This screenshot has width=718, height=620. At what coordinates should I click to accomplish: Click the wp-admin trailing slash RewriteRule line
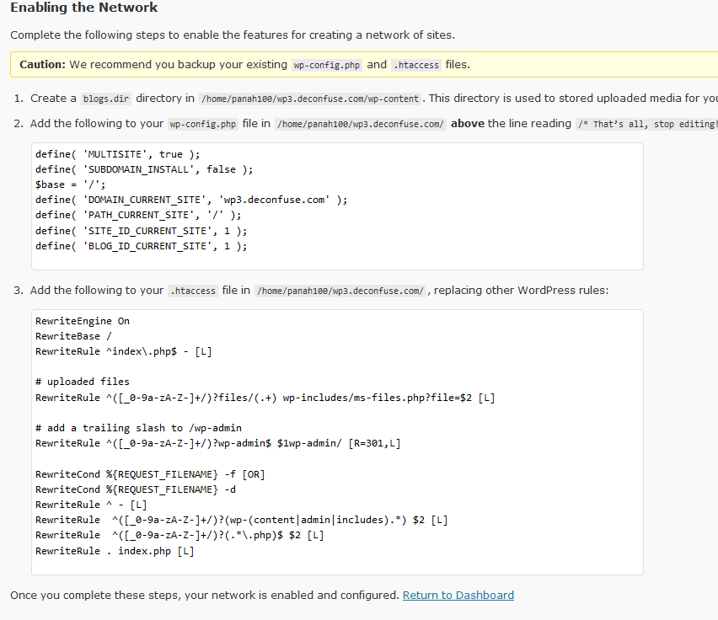[x=218, y=443]
